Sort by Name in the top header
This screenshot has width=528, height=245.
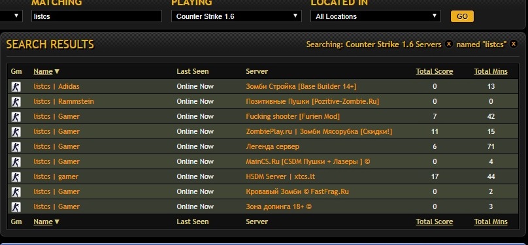coord(43,71)
